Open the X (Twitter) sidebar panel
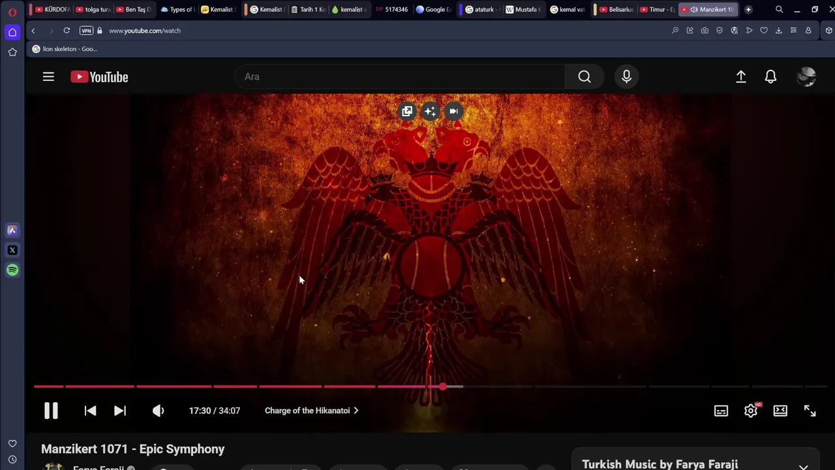Viewport: 835px width, 470px height. [12, 250]
